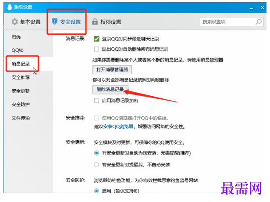This screenshot has height=202, width=270.
Task: Click text 你可以对全部消息记录按照时间段删除
Action: pyautogui.click(x=131, y=80)
